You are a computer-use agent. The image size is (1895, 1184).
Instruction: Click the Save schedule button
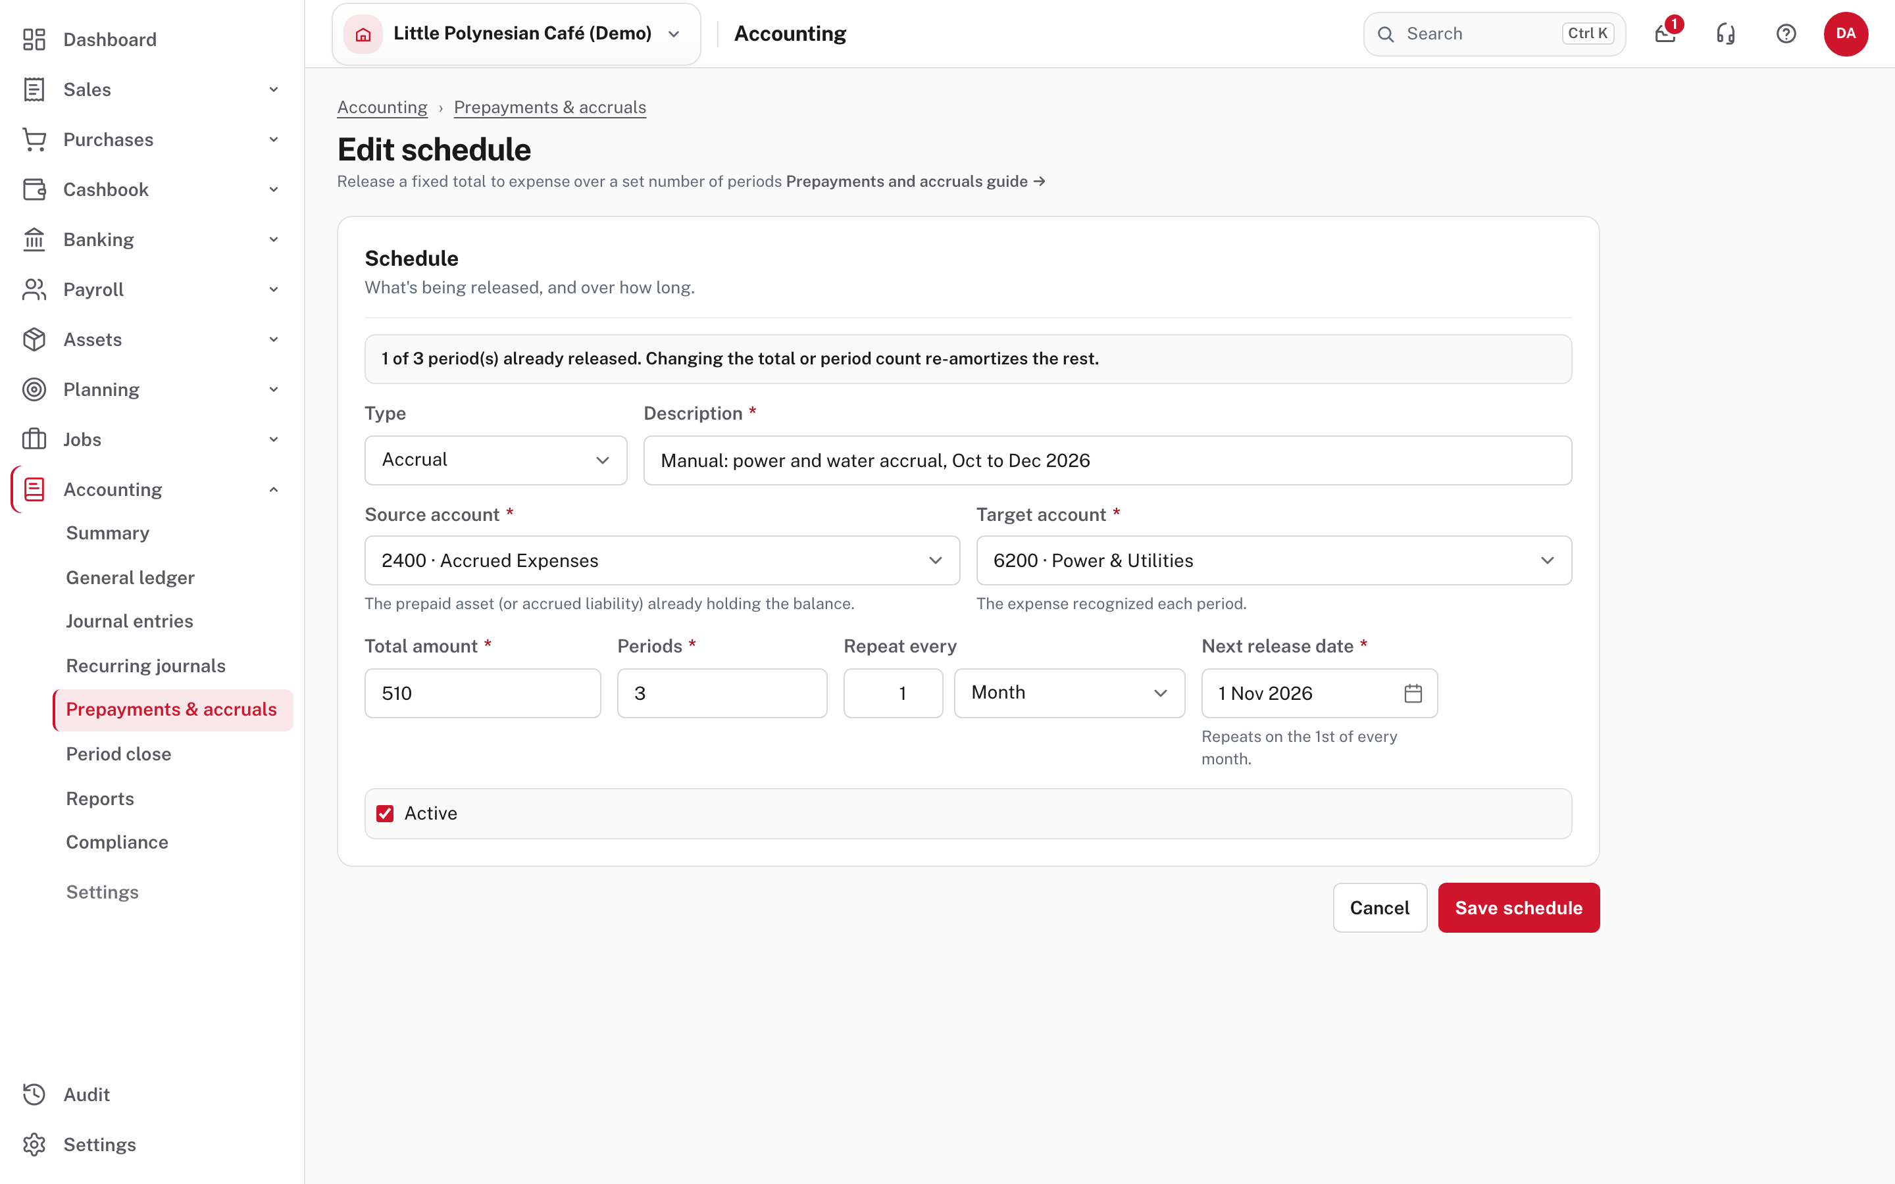pos(1519,908)
